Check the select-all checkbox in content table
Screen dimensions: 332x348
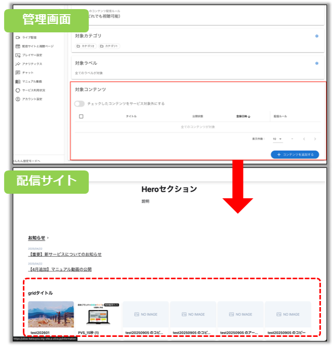81,116
